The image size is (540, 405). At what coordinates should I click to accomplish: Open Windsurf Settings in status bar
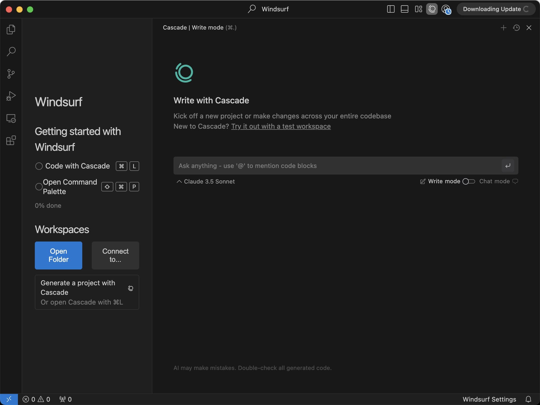(x=489, y=399)
